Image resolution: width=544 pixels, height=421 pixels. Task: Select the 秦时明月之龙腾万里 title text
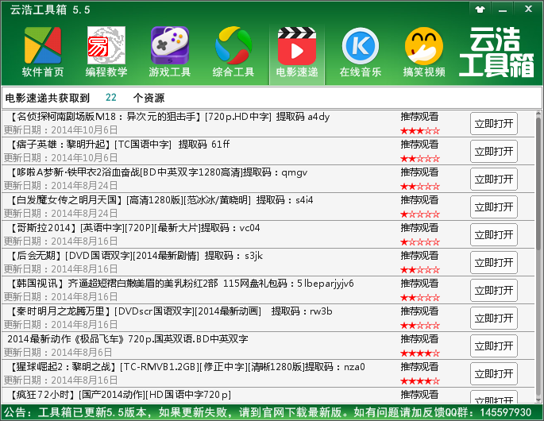(170, 311)
